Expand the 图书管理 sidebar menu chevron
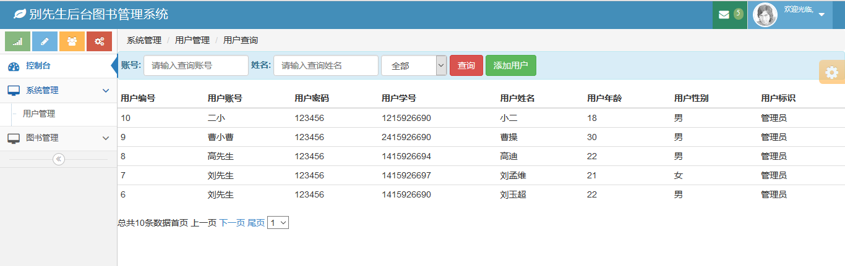 105,138
